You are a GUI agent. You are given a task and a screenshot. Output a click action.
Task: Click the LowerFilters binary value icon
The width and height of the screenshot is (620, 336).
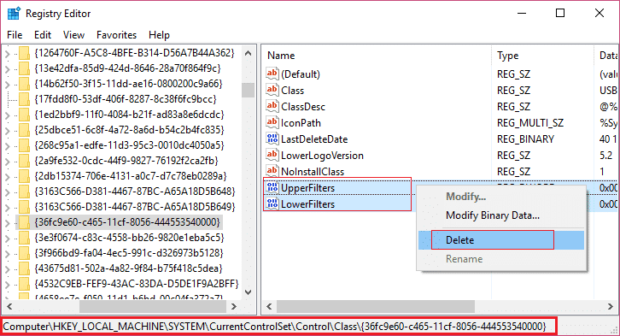coord(272,203)
